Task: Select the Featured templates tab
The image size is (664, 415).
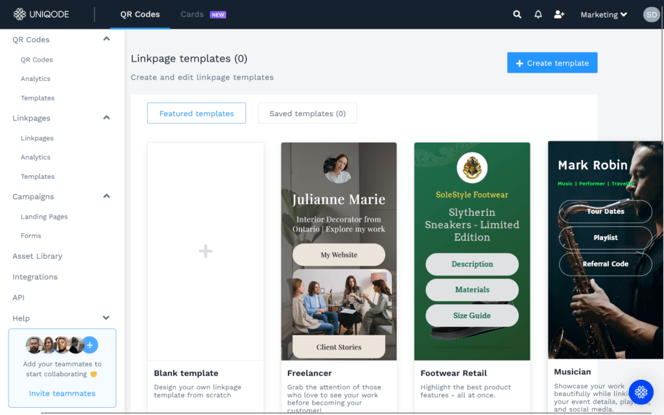Action: [x=196, y=113]
